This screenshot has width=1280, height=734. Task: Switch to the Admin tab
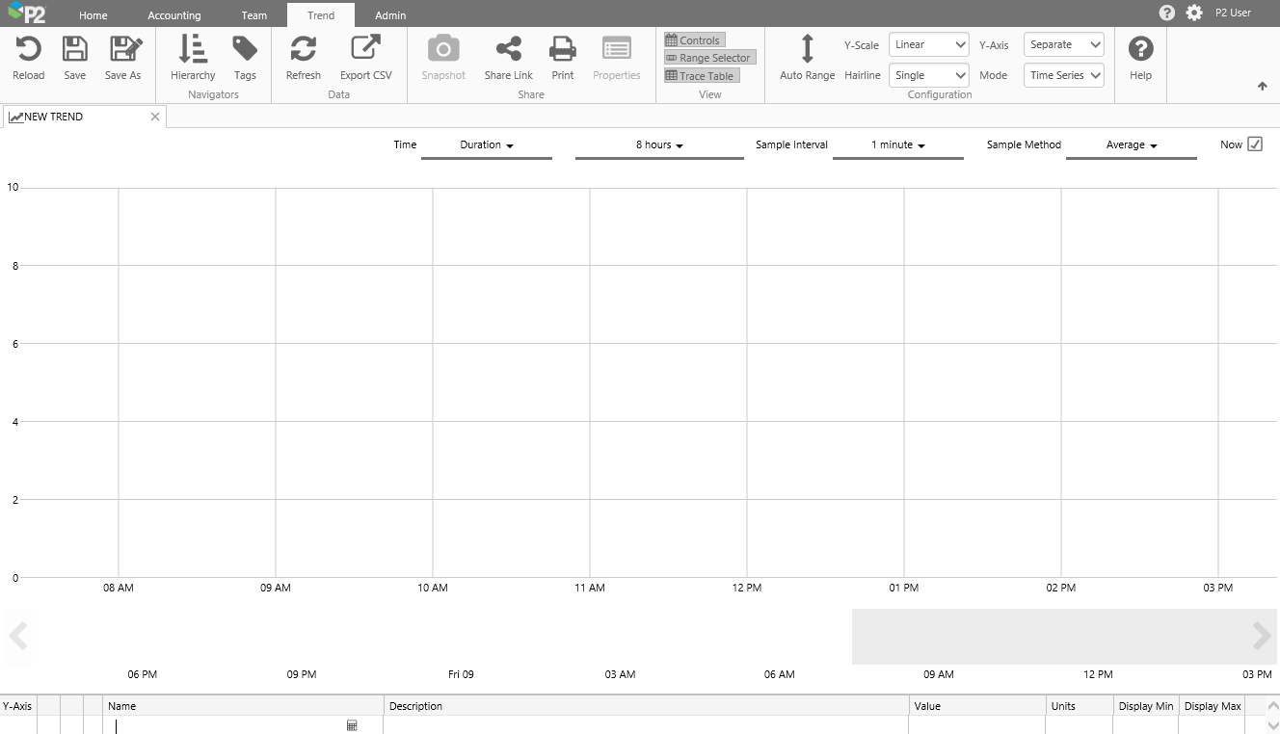390,15
